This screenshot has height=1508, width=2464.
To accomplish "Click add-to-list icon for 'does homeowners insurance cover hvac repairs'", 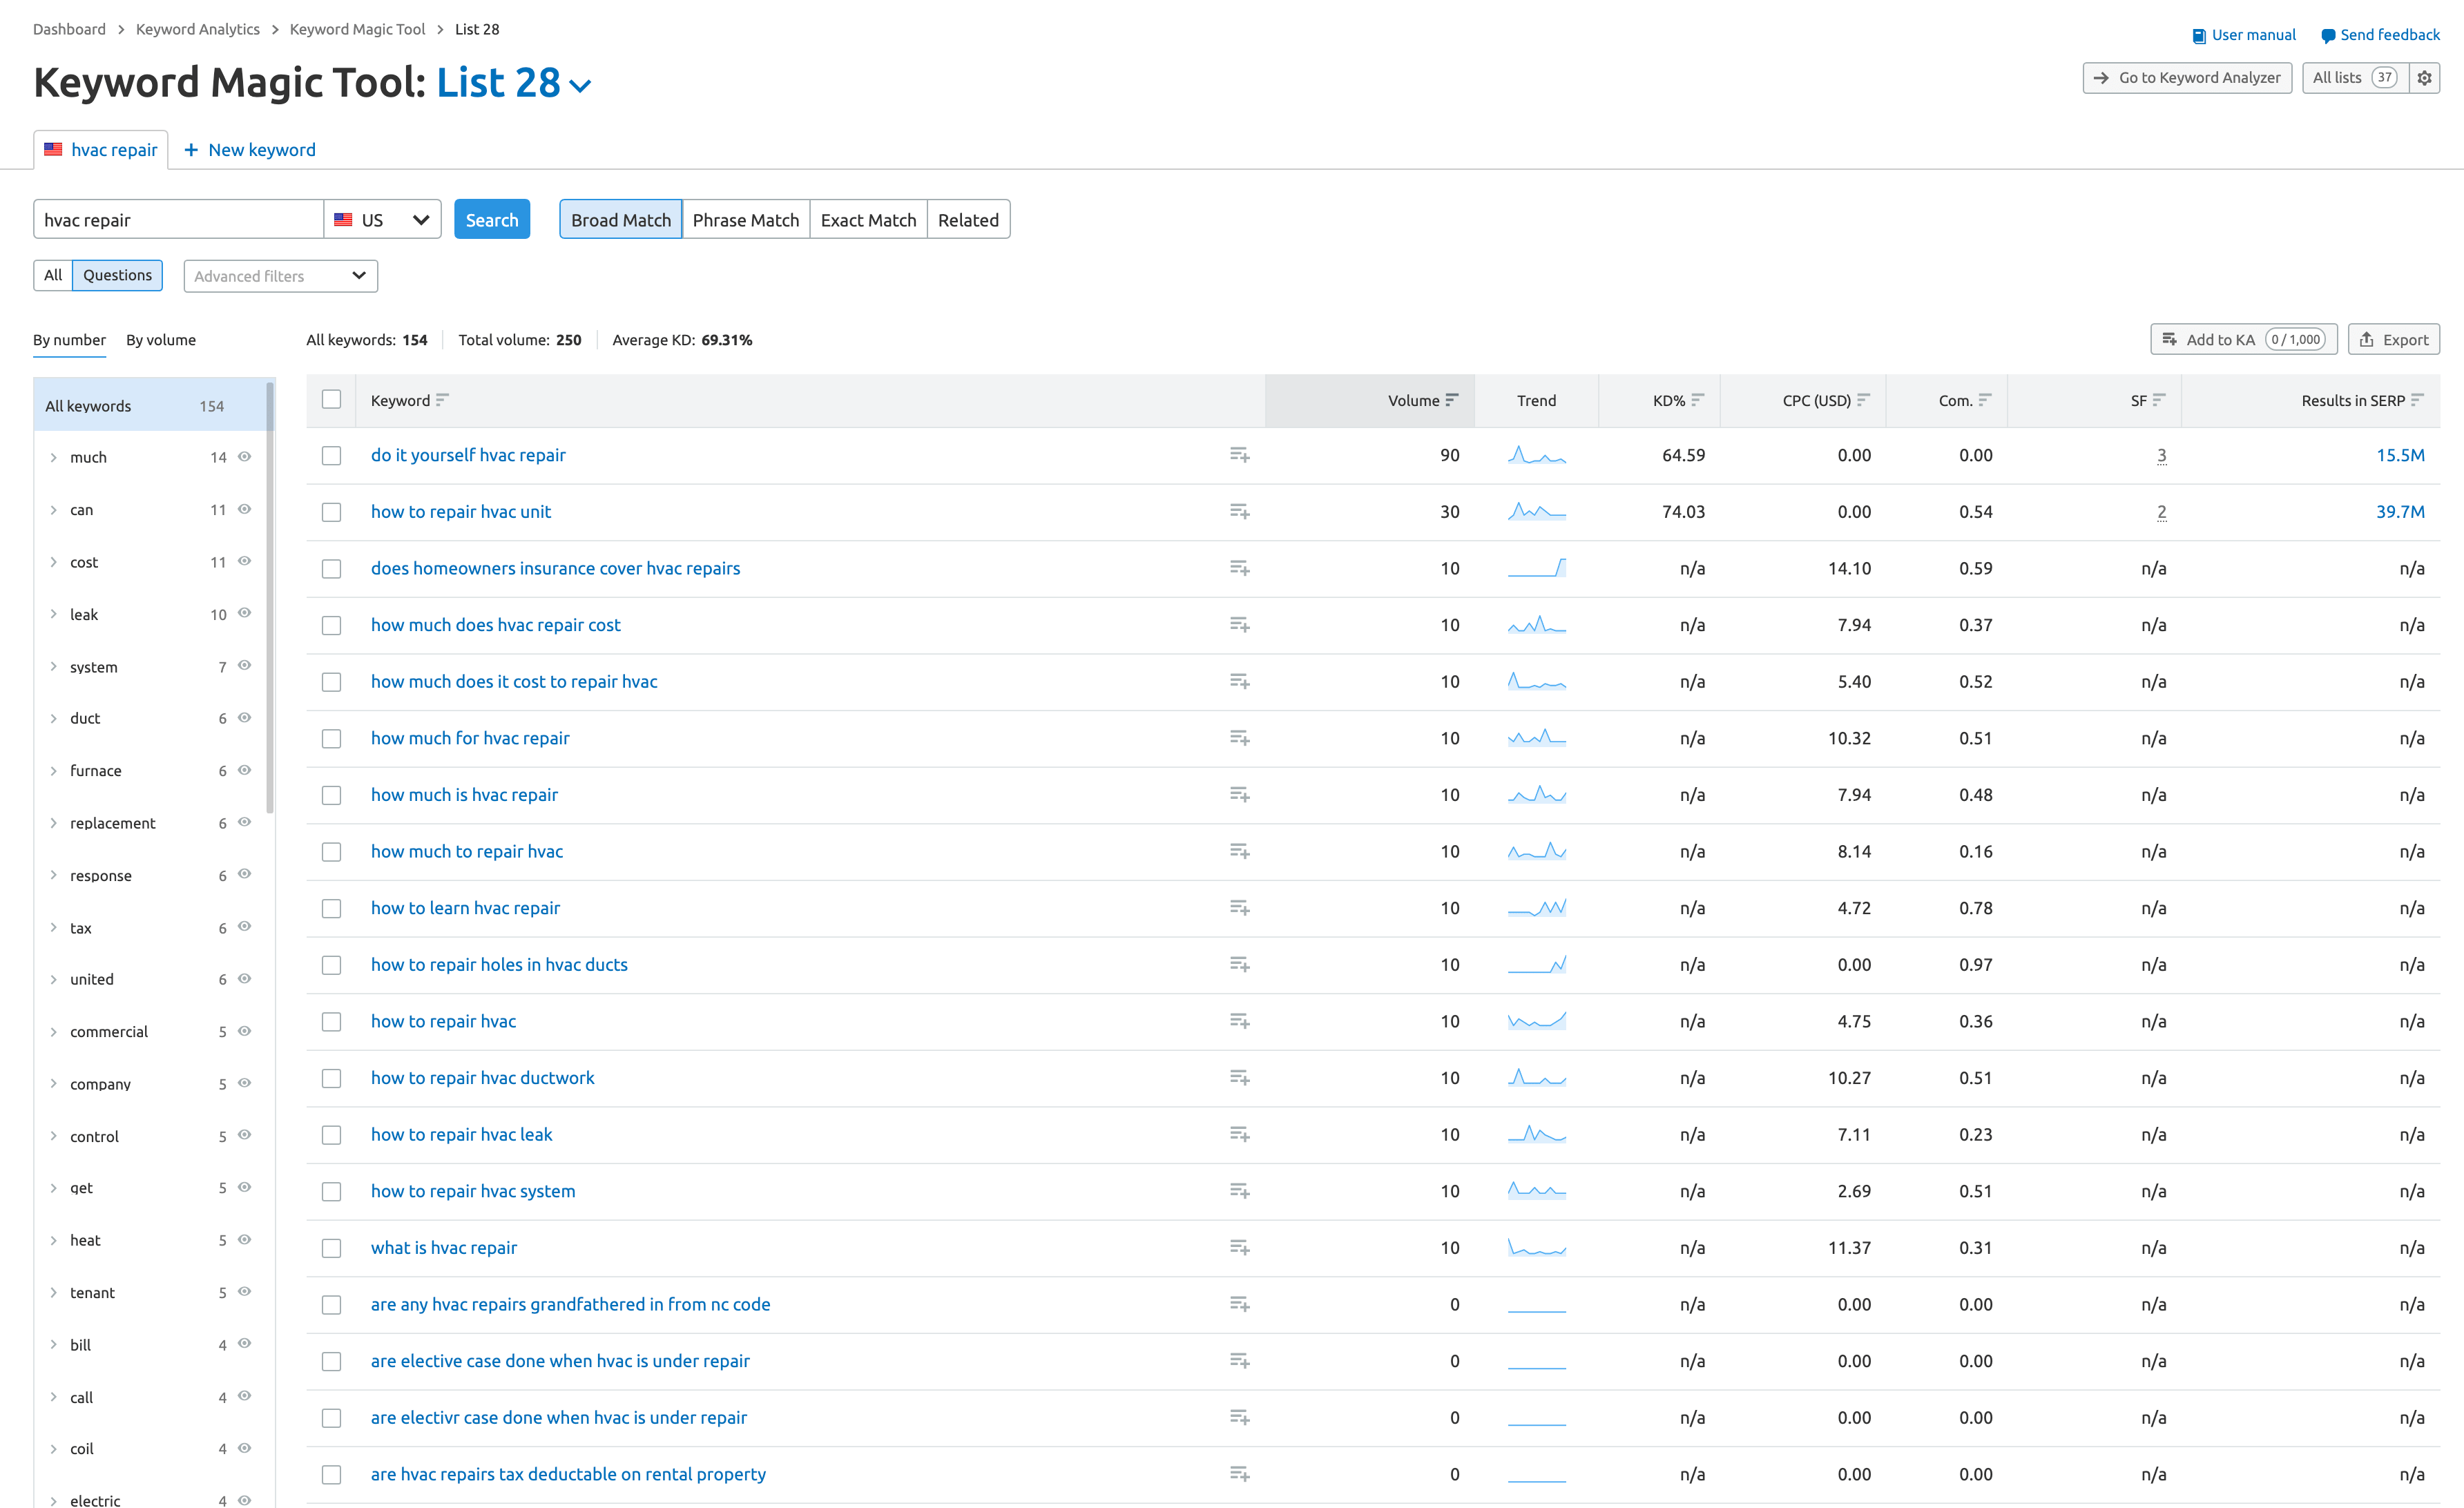I will [x=1239, y=568].
